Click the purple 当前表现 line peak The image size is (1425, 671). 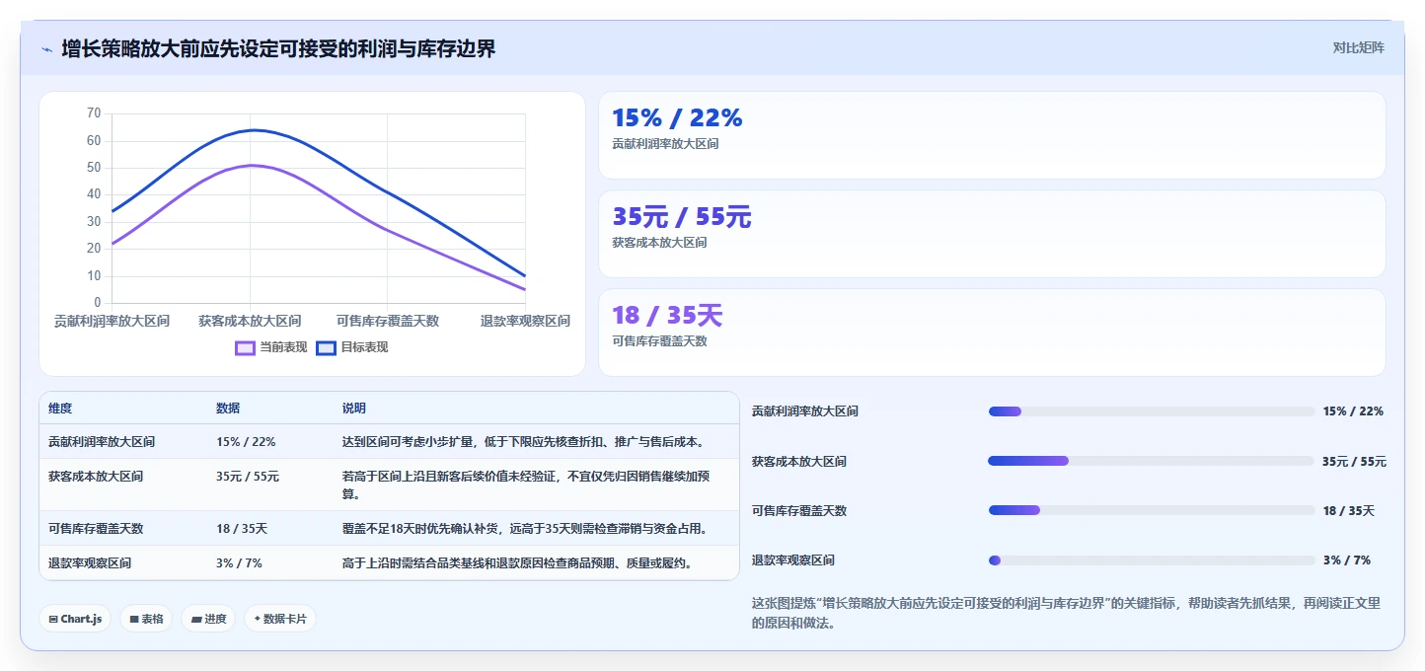tap(252, 165)
